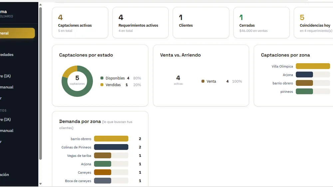333x187 pixels.
Task: Open the Coincidencias hoy stat card
Action: (313, 23)
